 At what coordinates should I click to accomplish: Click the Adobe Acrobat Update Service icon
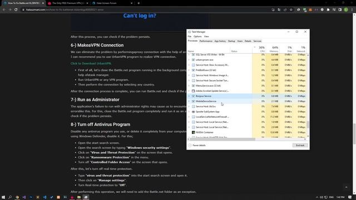[193, 91]
